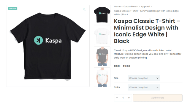Open Kaspa Merch breadcrumb link
This screenshot has width=190, height=106.
tap(131, 6)
